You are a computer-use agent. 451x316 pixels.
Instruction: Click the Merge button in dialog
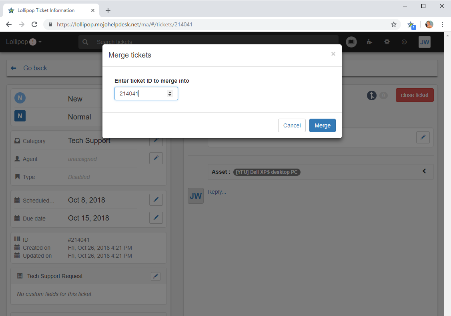click(322, 125)
